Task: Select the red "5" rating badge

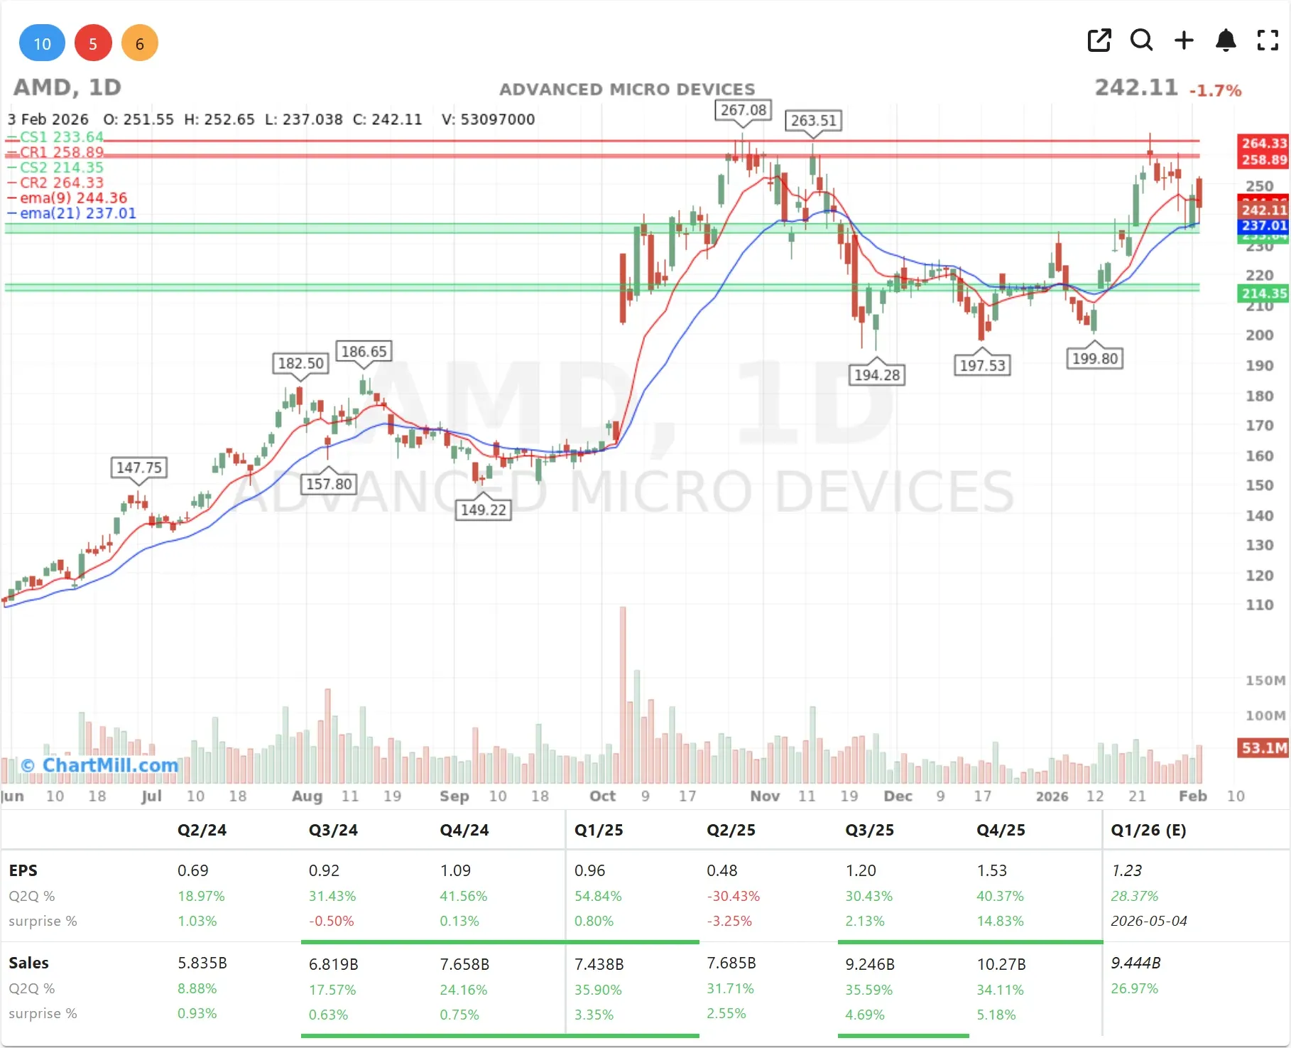Action: (93, 43)
